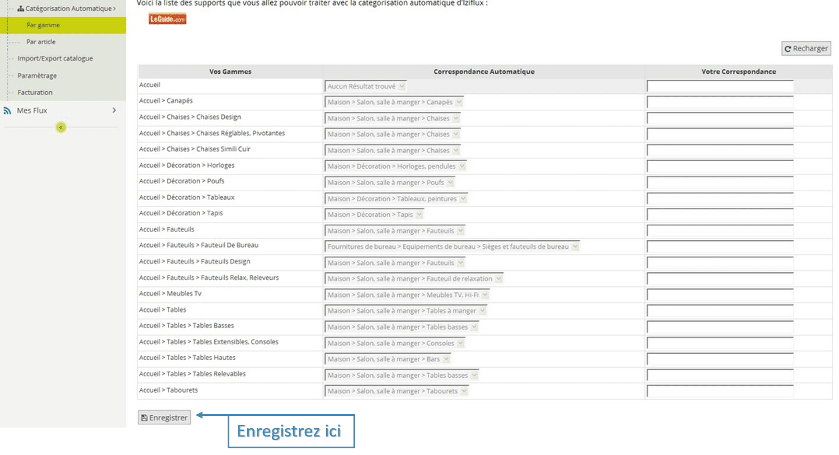Screen dimensions: 839x455
Task: Open the Meubles TV, Hi-Fi dropdown
Action: click(x=407, y=295)
